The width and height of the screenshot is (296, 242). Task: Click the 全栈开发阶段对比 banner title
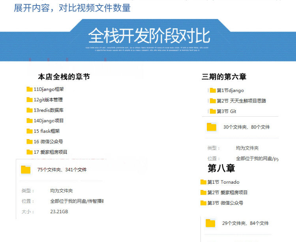tap(149, 35)
